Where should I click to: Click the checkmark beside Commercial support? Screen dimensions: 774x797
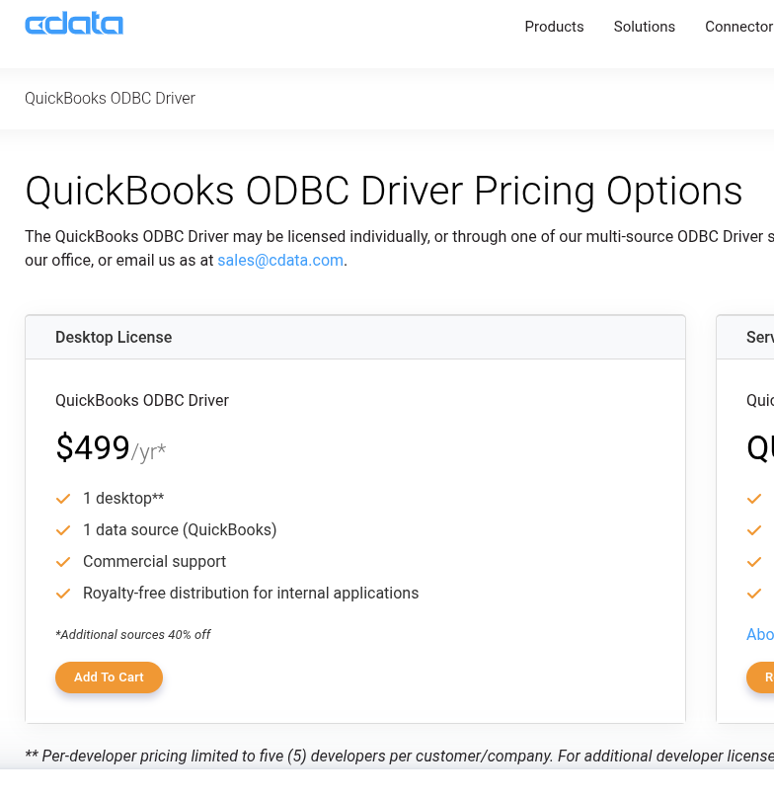tap(63, 562)
